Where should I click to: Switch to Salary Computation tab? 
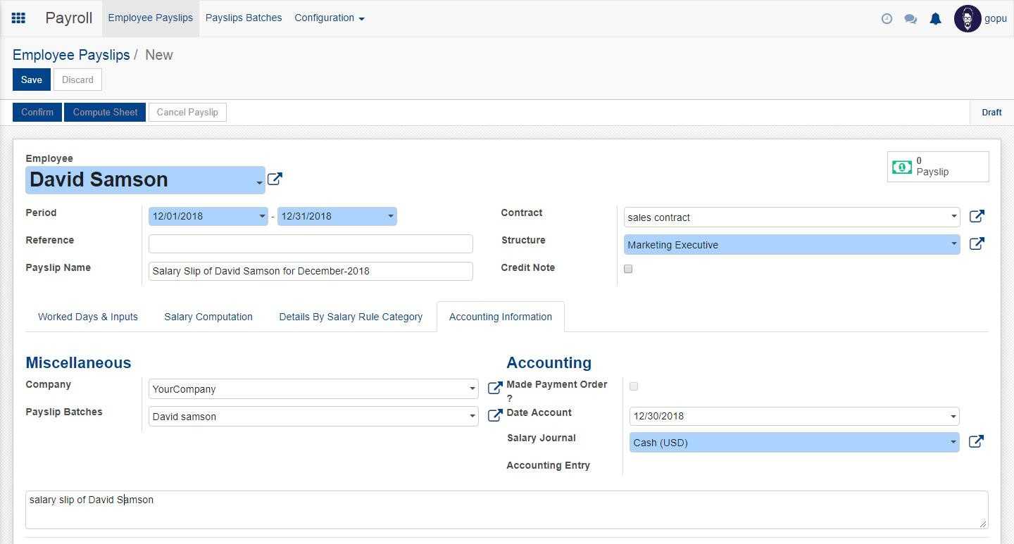(208, 317)
